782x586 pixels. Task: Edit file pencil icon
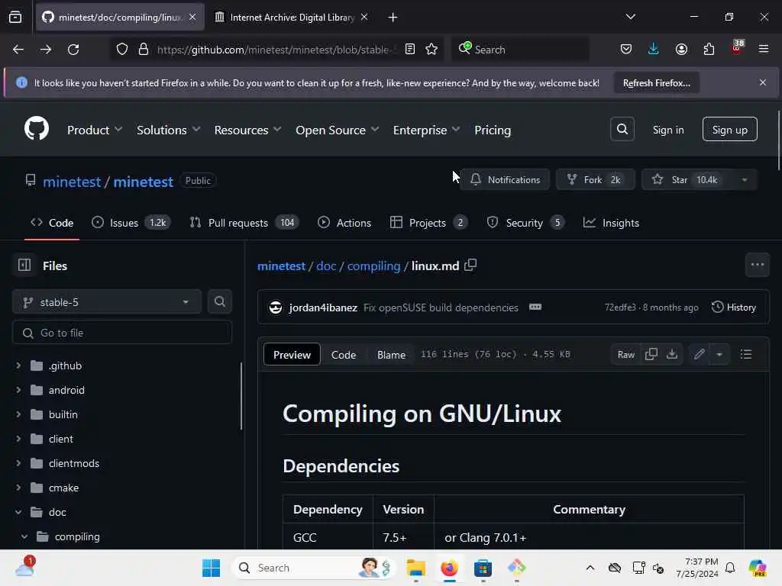tap(700, 354)
